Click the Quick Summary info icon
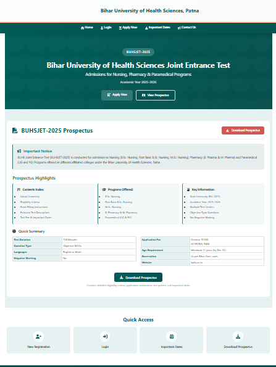This screenshot has height=367, width=276. click(x=14, y=231)
